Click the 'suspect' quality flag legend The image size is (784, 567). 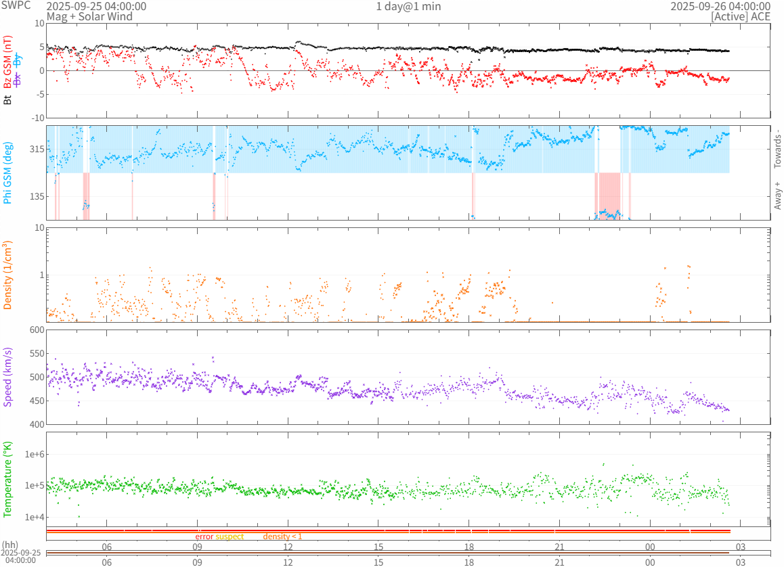point(230,537)
